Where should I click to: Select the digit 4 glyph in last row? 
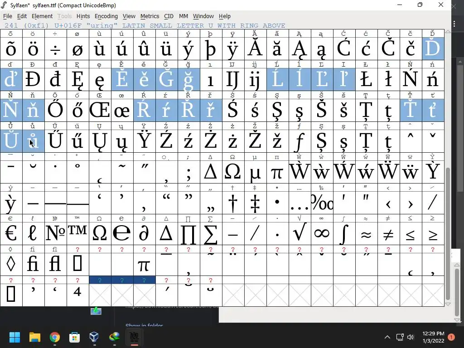coord(77,295)
